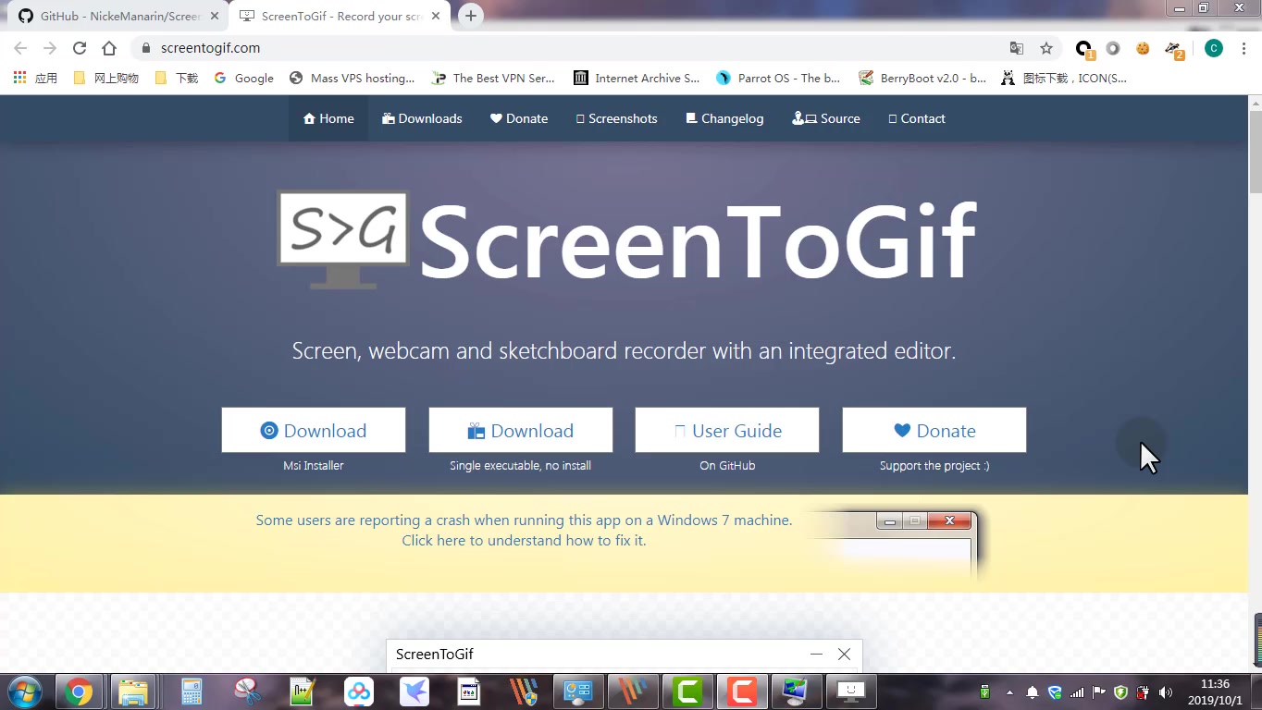The image size is (1262, 710).
Task: Reload the screentogif.com page
Action: (x=80, y=48)
